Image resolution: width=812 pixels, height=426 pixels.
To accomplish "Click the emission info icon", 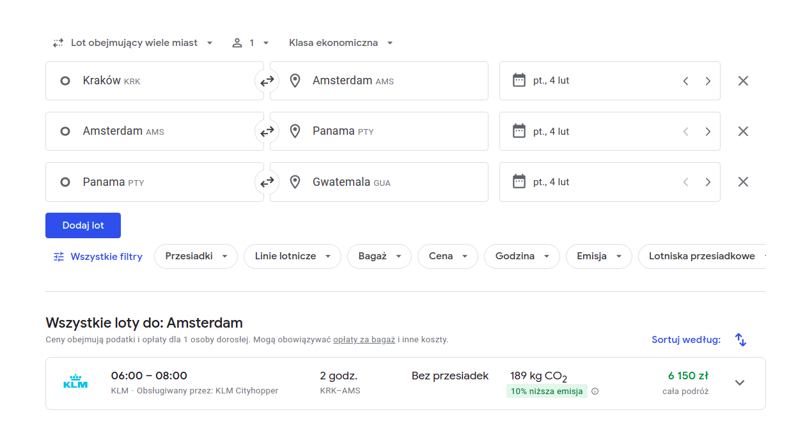I will tap(595, 392).
